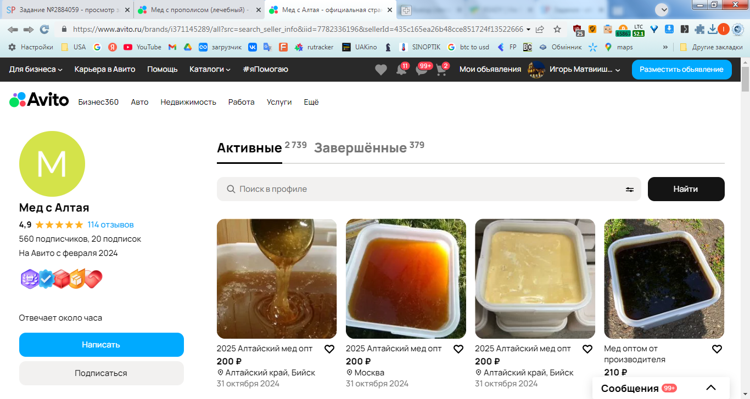Viewport: 750px width, 399px height.
Task: Expand Каталоги dropdown menu
Action: pyautogui.click(x=210, y=69)
